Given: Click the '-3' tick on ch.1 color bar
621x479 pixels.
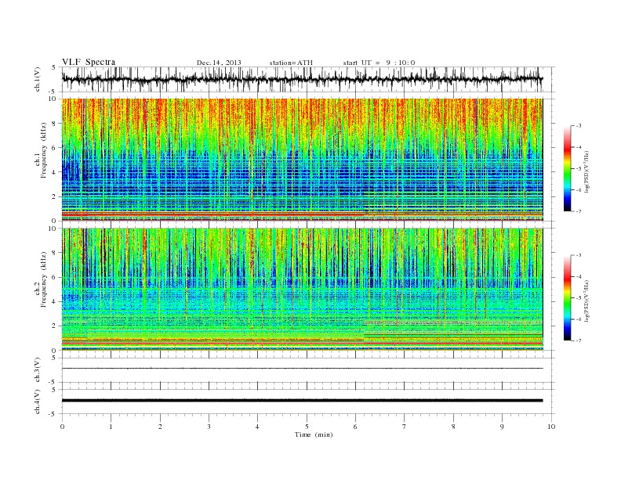Looking at the screenshot, I should tap(579, 126).
